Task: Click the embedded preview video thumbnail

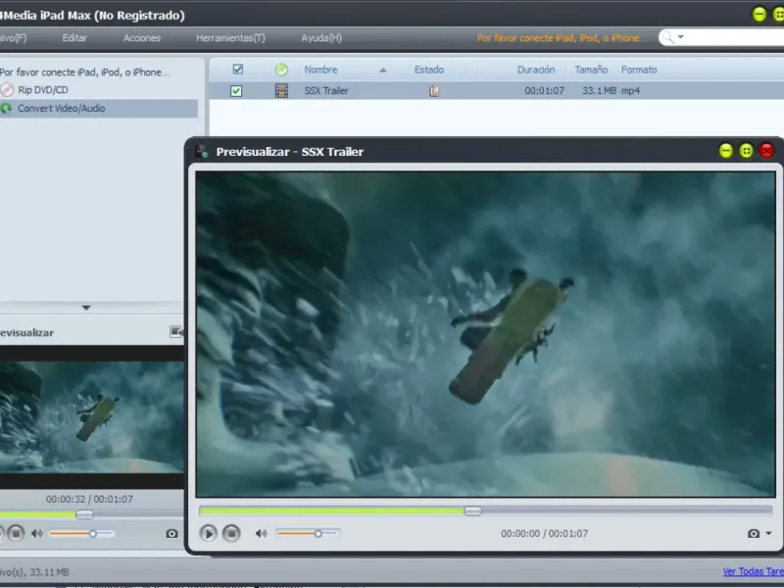Action: click(92, 417)
